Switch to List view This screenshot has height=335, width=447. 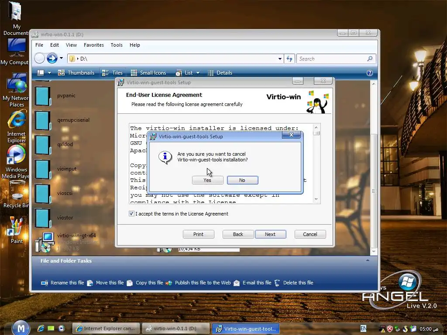185,73
